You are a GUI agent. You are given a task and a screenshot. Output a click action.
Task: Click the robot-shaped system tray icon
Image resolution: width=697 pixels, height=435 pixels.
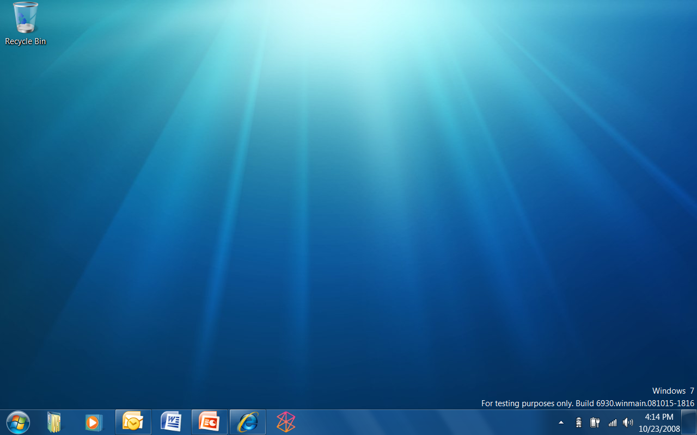578,422
